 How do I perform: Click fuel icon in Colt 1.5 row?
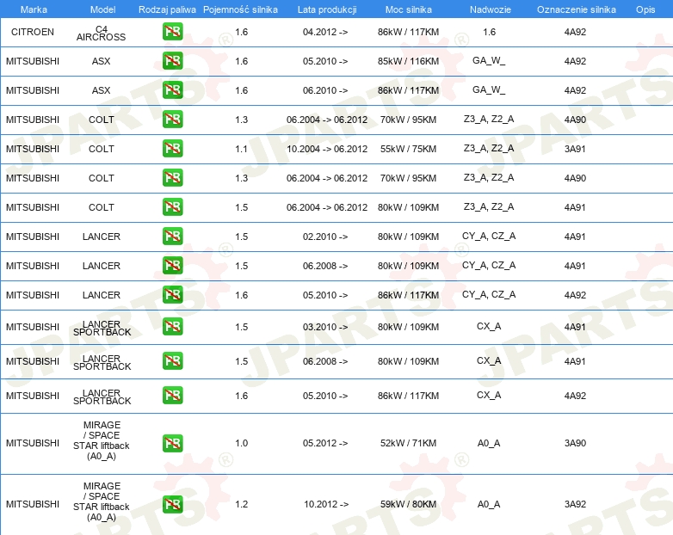(x=172, y=206)
